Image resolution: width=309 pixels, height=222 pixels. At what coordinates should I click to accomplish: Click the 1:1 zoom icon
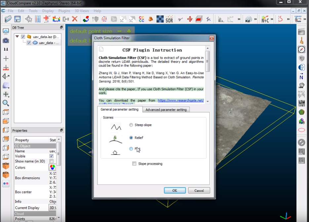(x=6, y=49)
